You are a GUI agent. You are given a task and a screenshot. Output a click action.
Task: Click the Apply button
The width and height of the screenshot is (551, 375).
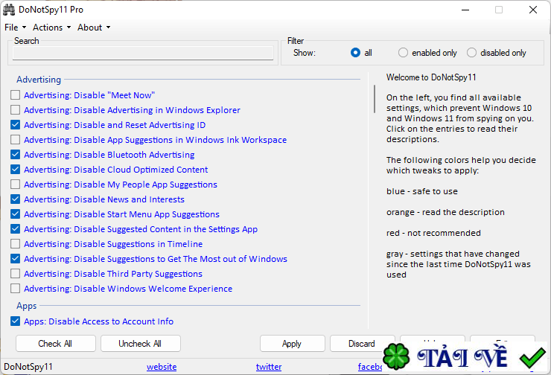293,344
